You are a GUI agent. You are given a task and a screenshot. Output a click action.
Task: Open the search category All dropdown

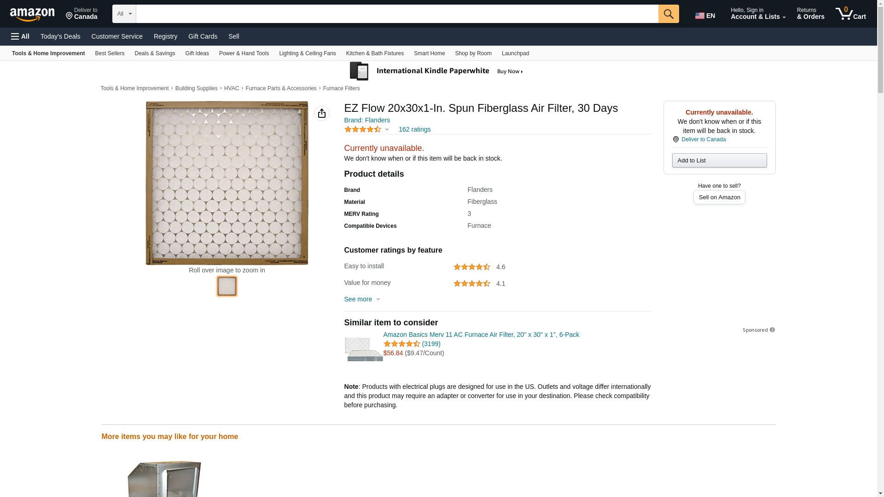pos(124,14)
